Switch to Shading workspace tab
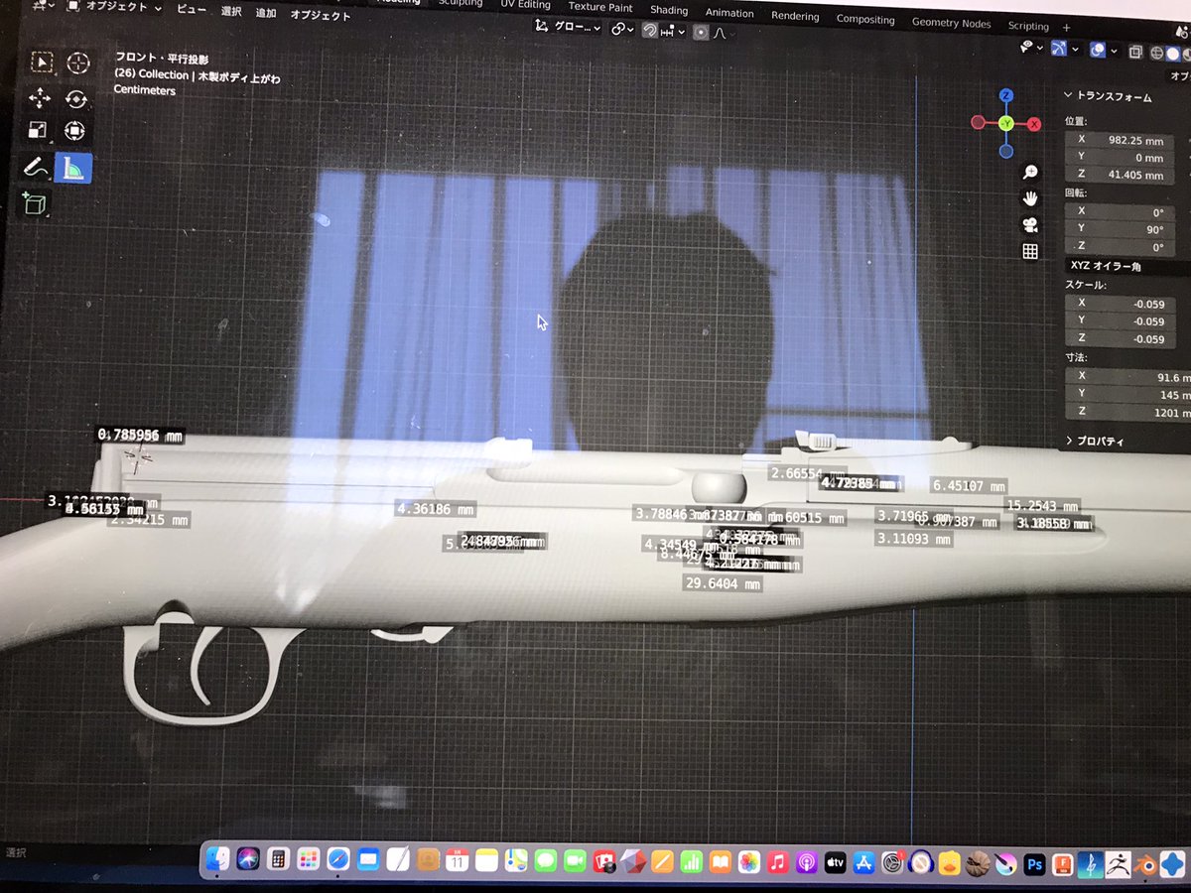The image size is (1191, 893). [669, 10]
